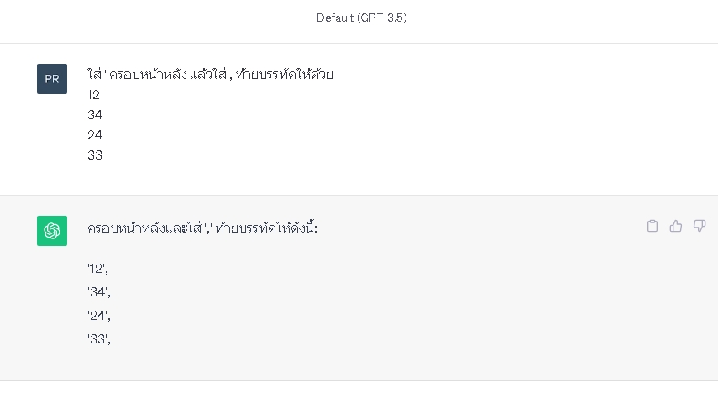Screen dimensions: 718x403
Task: Click the assistant's Thai intro sentence
Action: tap(202, 228)
